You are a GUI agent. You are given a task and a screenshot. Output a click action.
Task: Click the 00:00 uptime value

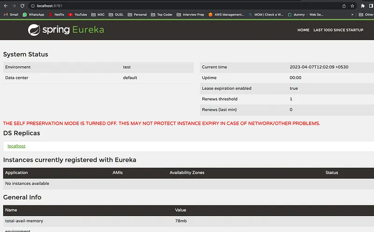[x=295, y=77]
